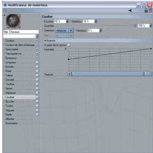153x153 pixels.
Task: Check the Serrer channel box
Action: (37, 88)
